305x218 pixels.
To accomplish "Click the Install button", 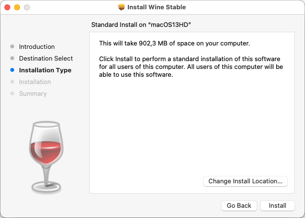I will (x=277, y=205).
